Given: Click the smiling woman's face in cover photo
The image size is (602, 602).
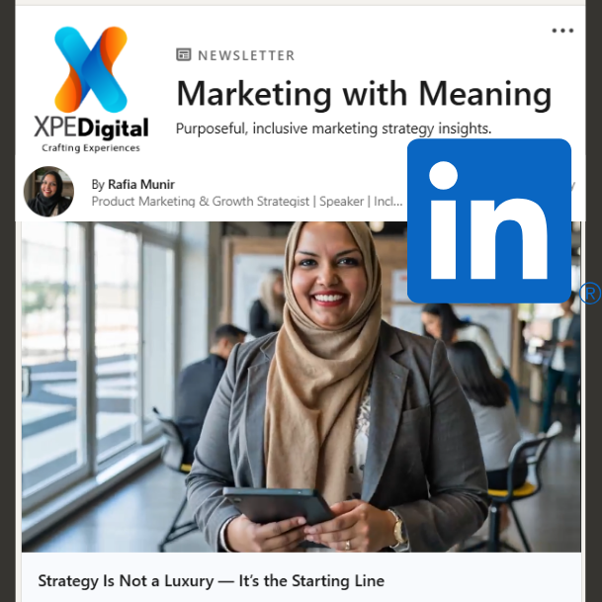Looking at the screenshot, I should pyautogui.click(x=329, y=279).
